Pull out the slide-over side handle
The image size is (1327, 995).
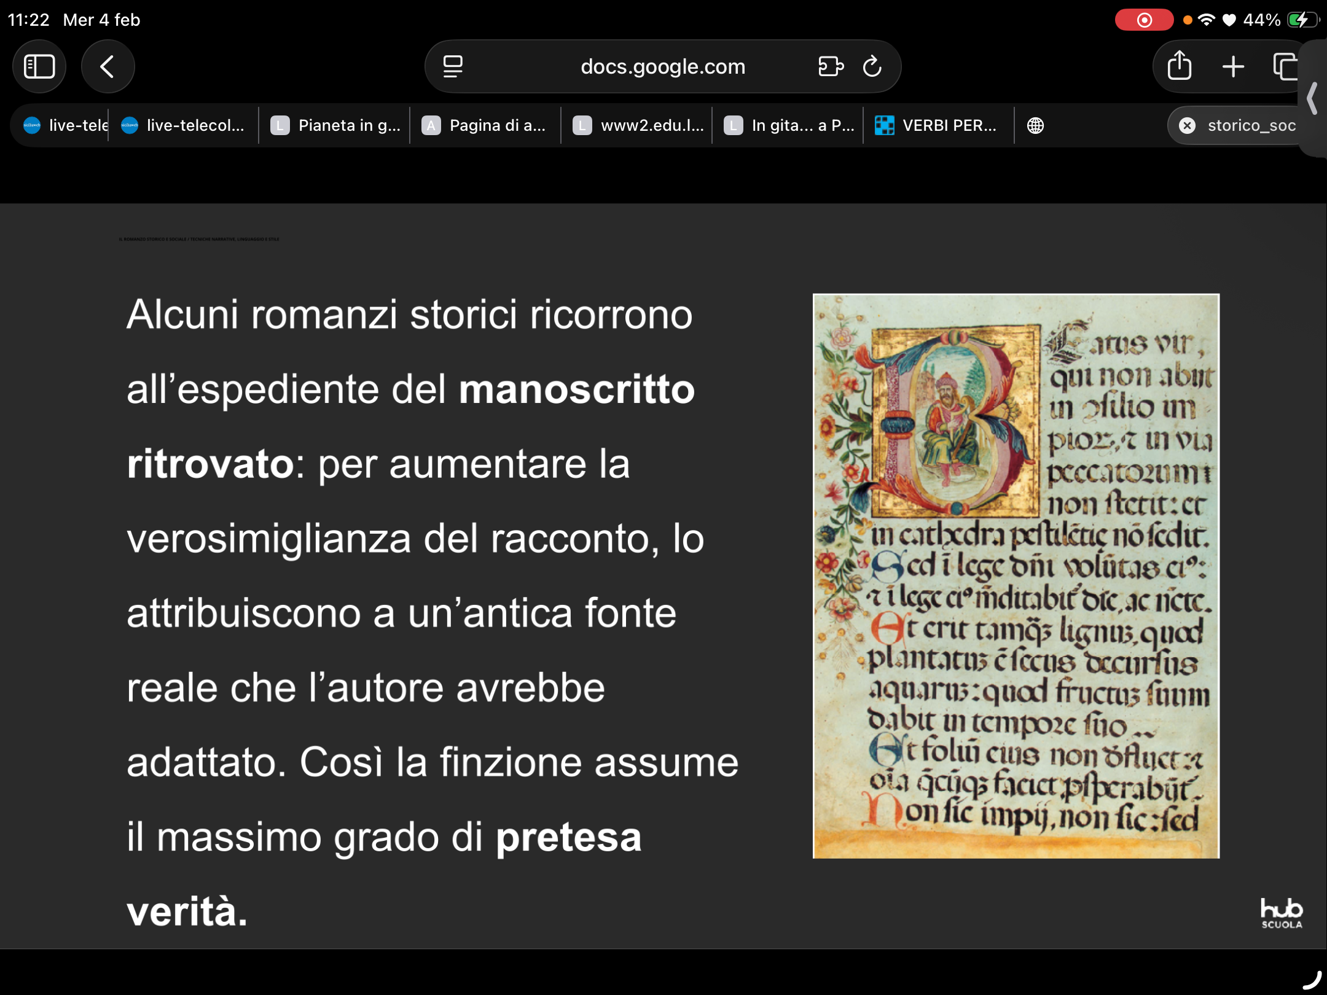coord(1313,98)
